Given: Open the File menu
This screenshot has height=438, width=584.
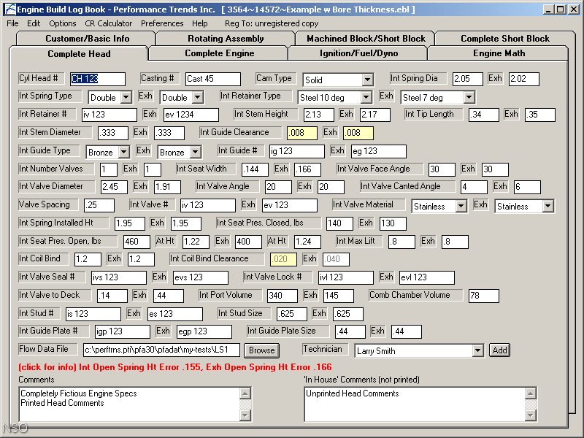Looking at the screenshot, I should (x=12, y=23).
